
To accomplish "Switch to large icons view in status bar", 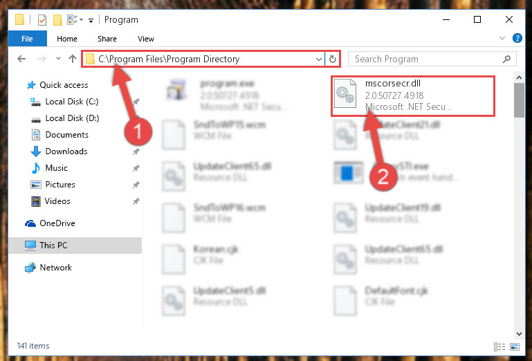I will 515,346.
